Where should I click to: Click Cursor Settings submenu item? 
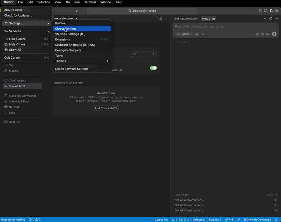click(82, 29)
